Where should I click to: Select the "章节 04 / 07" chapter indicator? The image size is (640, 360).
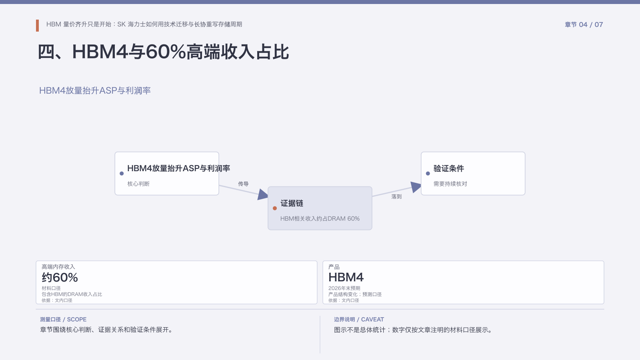pyautogui.click(x=584, y=25)
